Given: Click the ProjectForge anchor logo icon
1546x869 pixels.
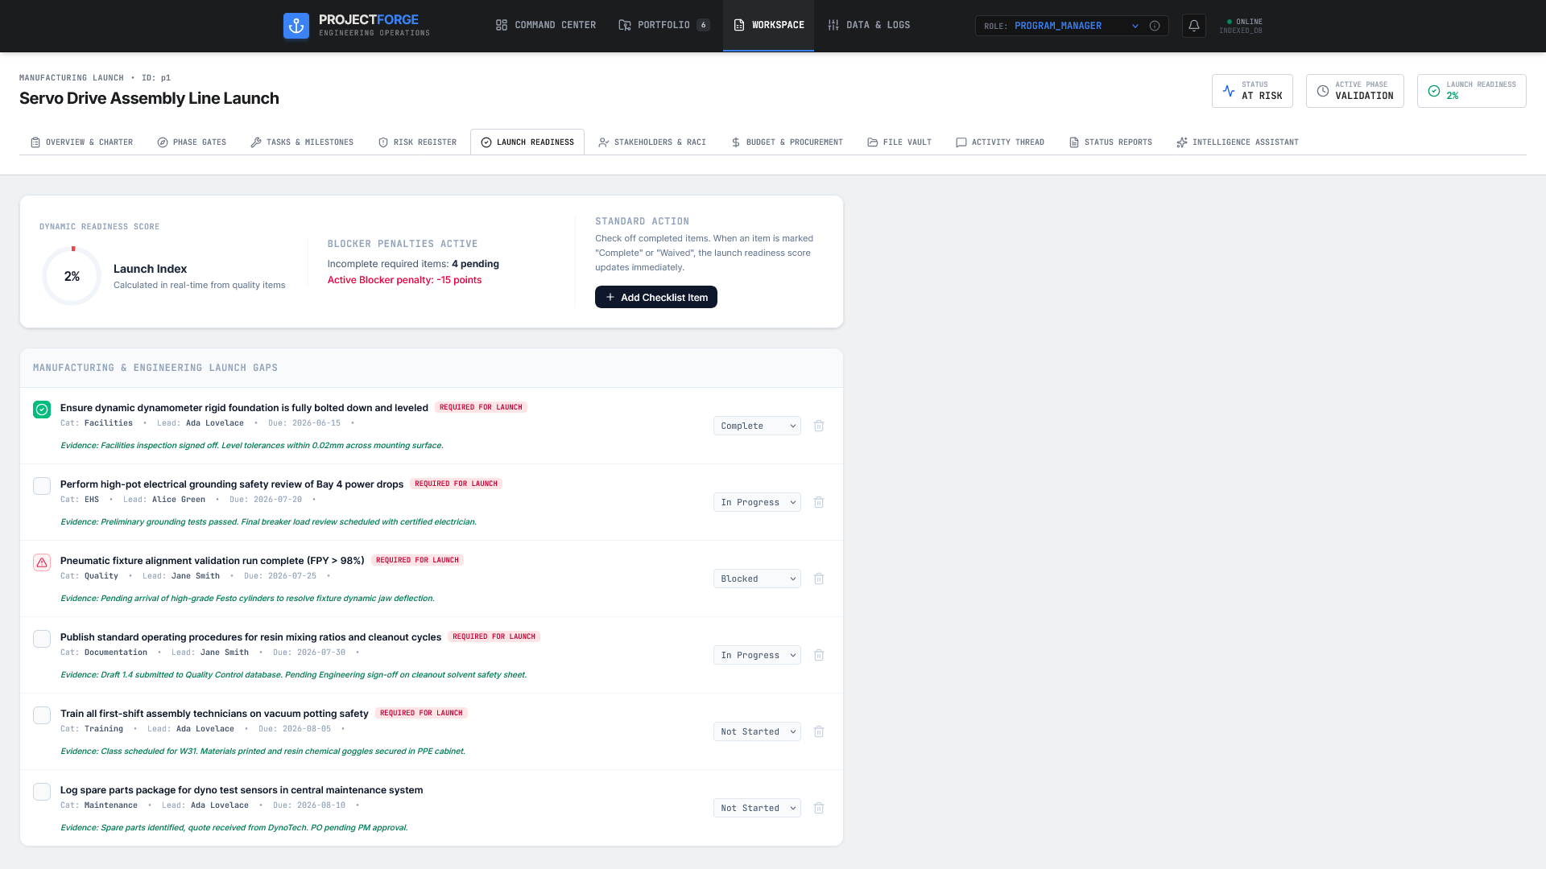Looking at the screenshot, I should pos(296,26).
